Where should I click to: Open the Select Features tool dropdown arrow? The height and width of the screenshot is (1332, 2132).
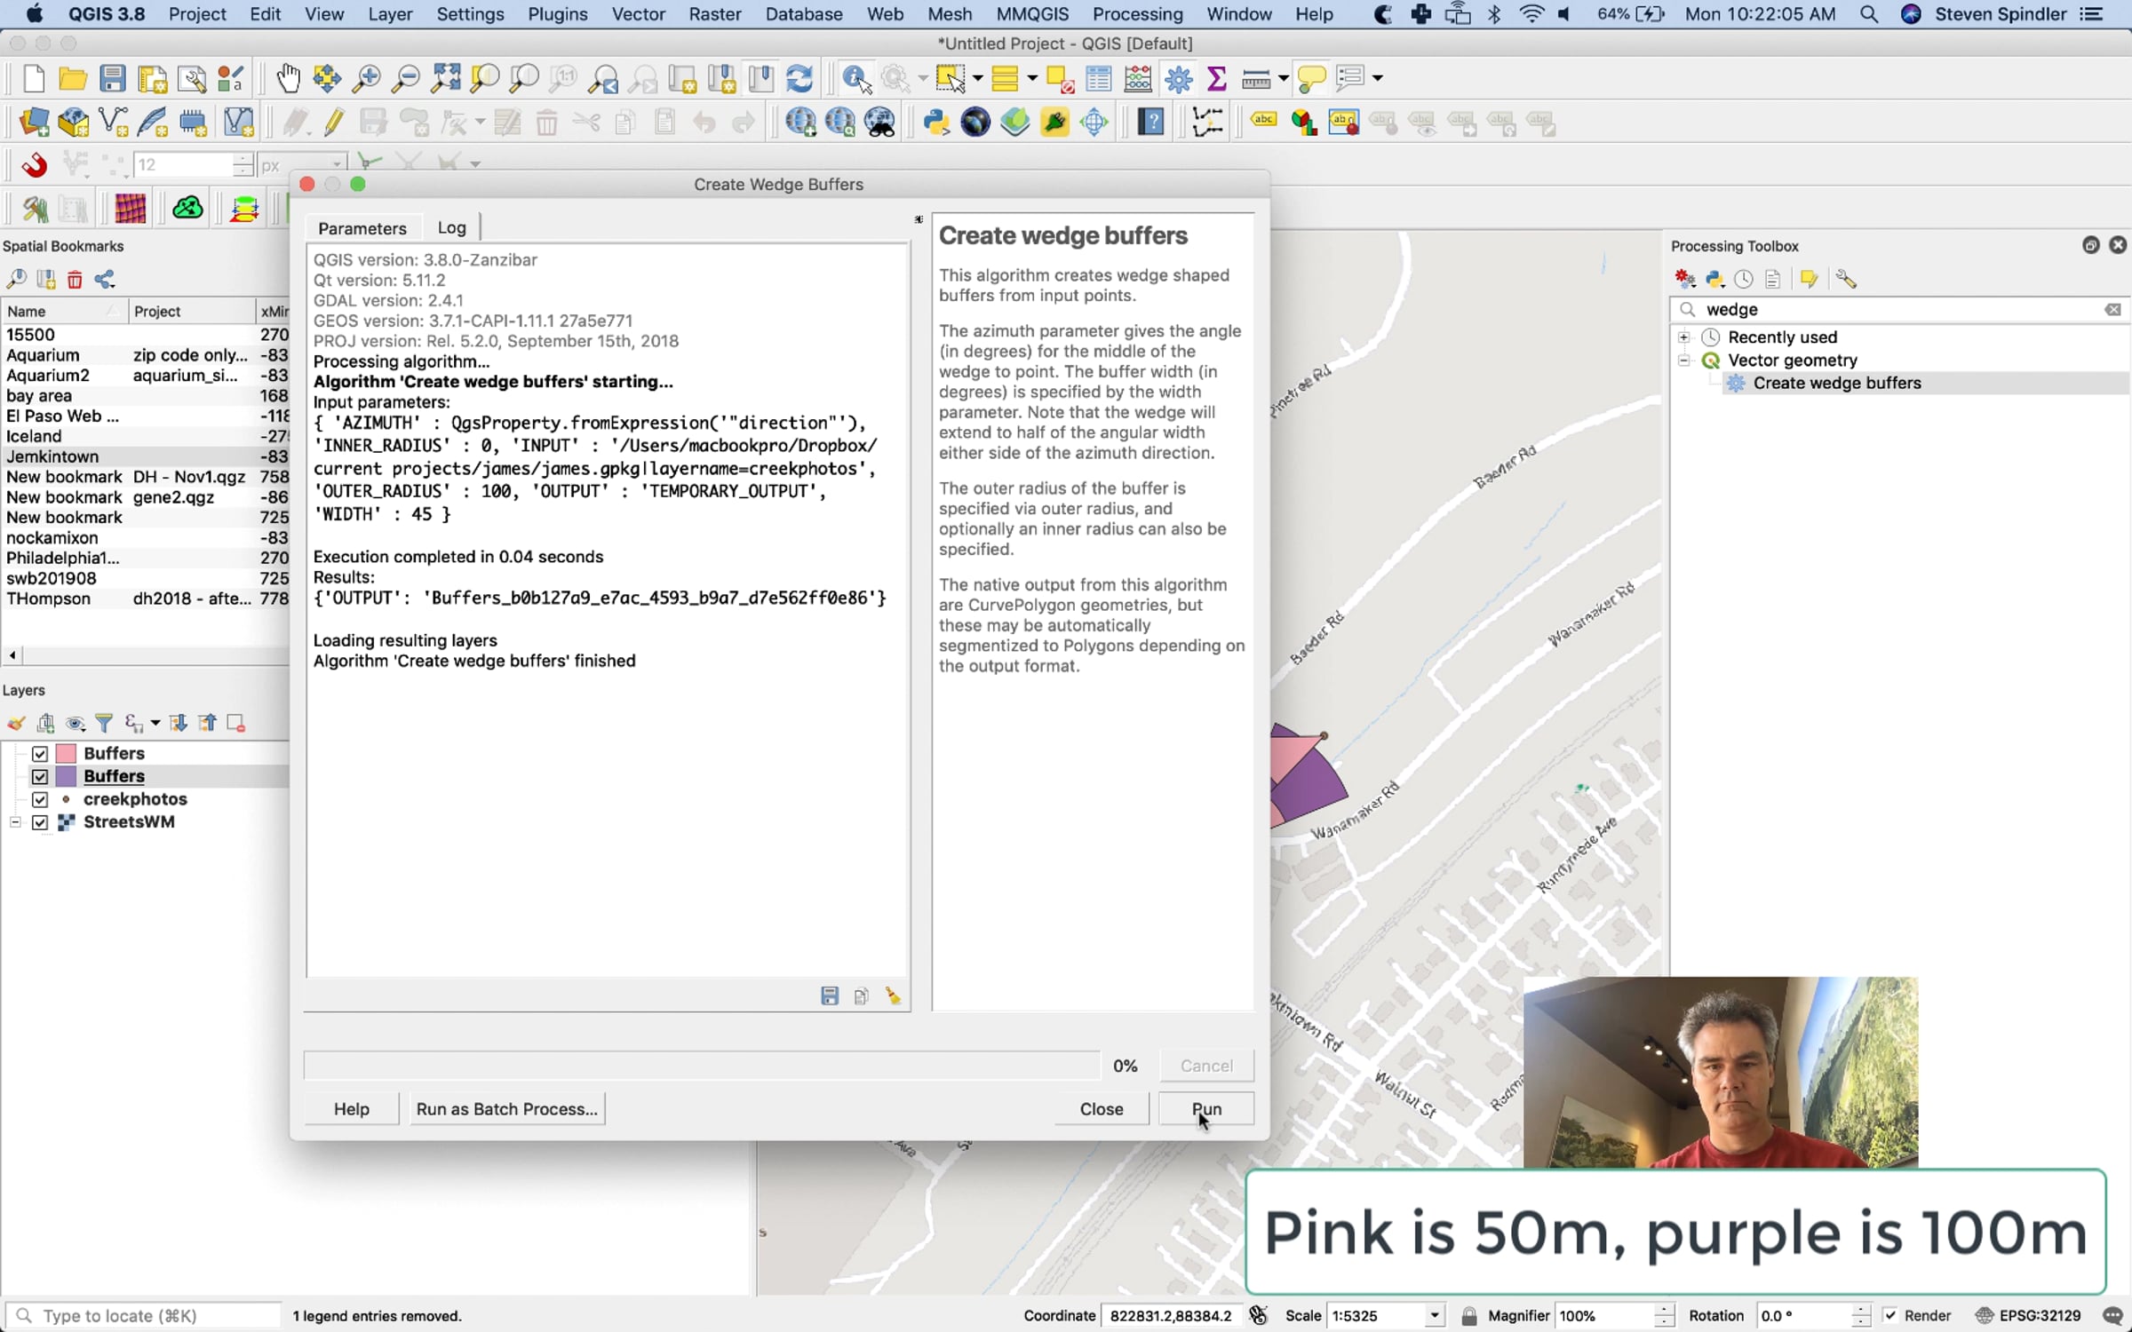(977, 79)
